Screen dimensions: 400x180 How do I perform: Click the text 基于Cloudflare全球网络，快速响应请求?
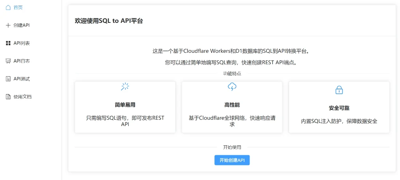232,121
